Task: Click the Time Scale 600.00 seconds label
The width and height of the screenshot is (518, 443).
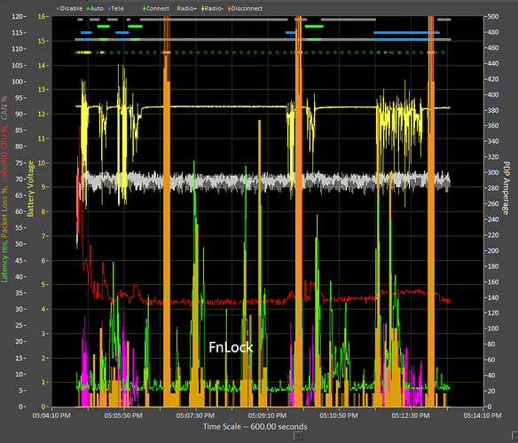Action: tap(255, 426)
